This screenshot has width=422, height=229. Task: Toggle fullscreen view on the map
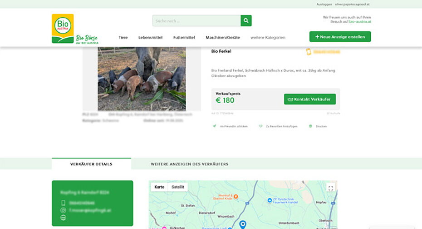330,188
